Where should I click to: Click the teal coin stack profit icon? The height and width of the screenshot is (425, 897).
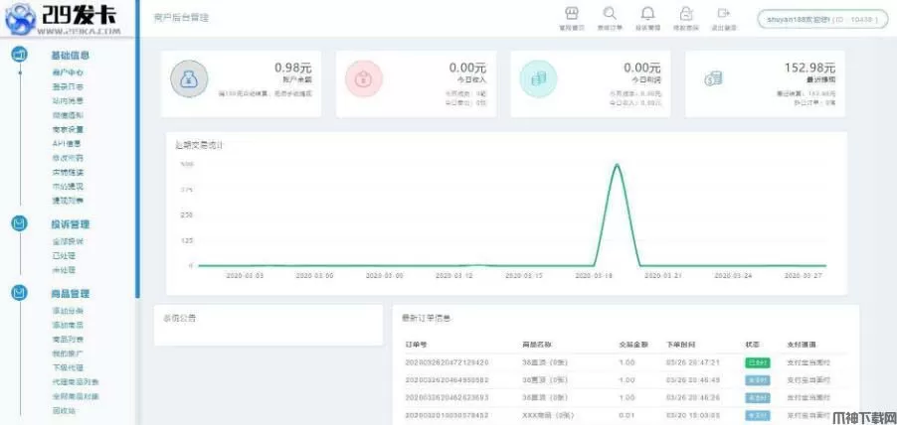tap(538, 80)
